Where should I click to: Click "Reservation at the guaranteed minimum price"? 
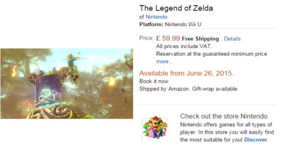point(212,54)
